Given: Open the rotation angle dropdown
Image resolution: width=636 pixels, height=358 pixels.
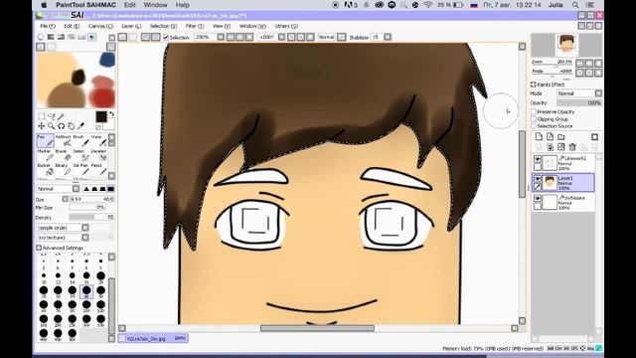Looking at the screenshot, I should 282,37.
